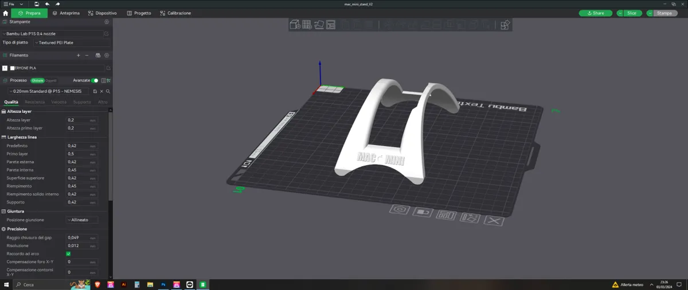
Task: Go to the Home screen icon
Action: pos(5,13)
